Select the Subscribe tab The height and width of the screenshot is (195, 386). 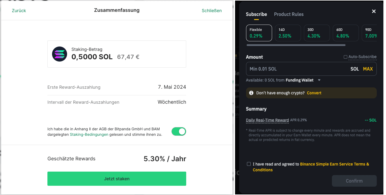point(256,14)
